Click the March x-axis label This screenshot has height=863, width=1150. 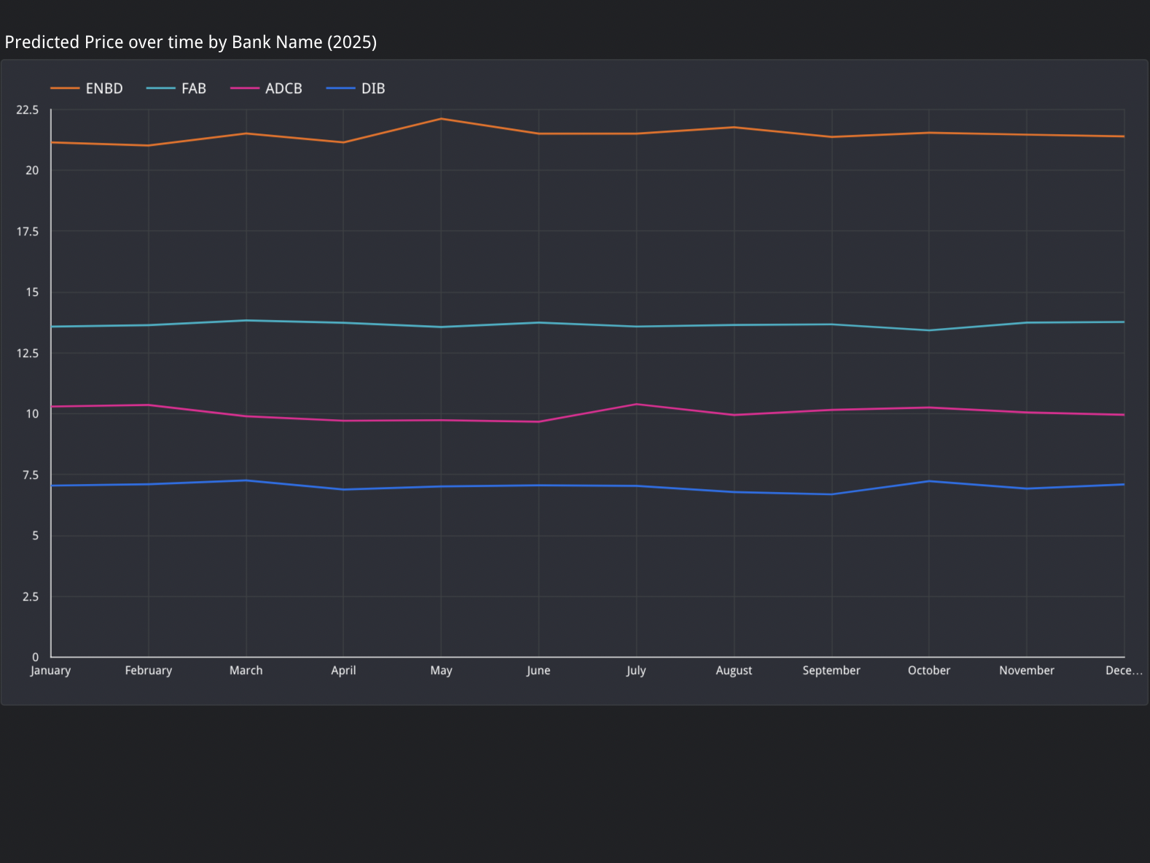click(x=246, y=671)
